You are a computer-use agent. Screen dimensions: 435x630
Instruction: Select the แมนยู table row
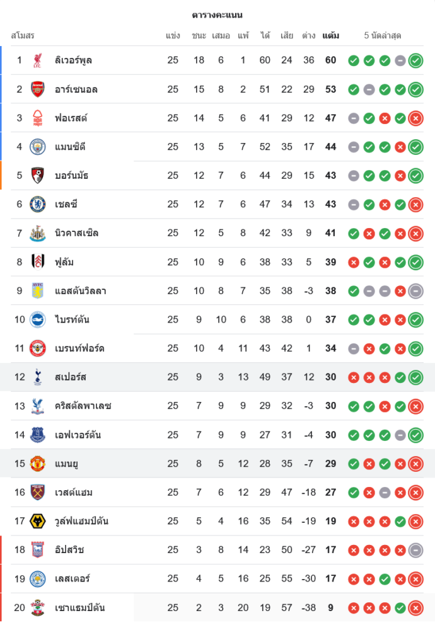(x=217, y=464)
